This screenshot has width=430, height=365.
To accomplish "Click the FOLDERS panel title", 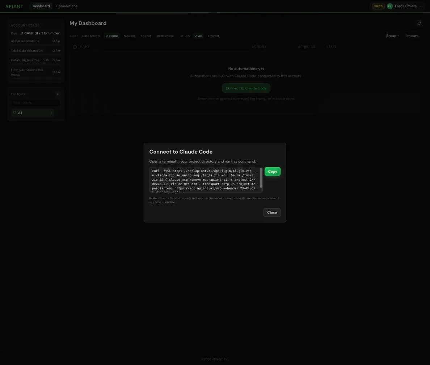I will tap(18, 94).
